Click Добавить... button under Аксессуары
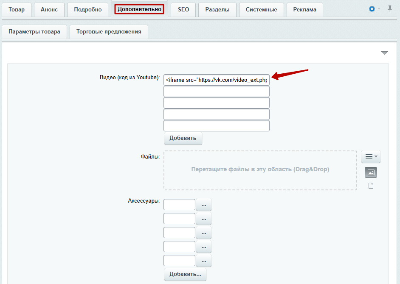This screenshot has height=284, width=400. coord(185,274)
